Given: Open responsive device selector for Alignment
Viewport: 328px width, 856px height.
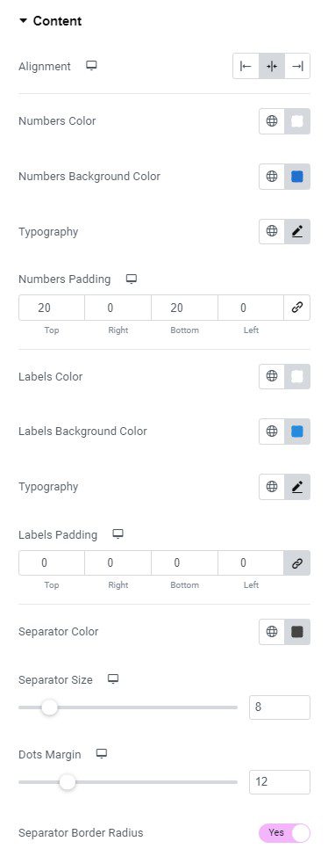Looking at the screenshot, I should point(91,66).
